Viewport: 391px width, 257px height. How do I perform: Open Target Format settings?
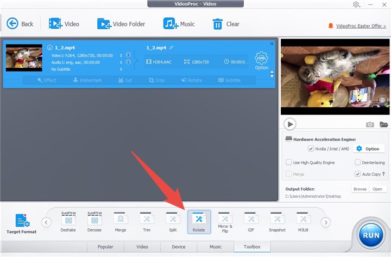(x=21, y=223)
